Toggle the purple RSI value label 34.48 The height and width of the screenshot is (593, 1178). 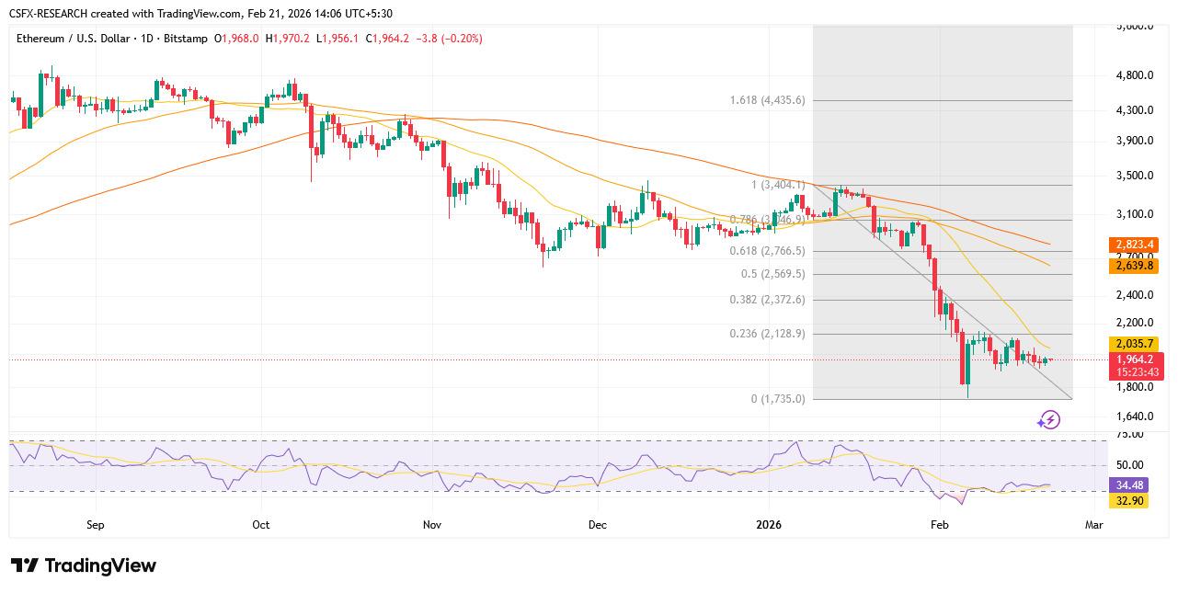pos(1130,485)
